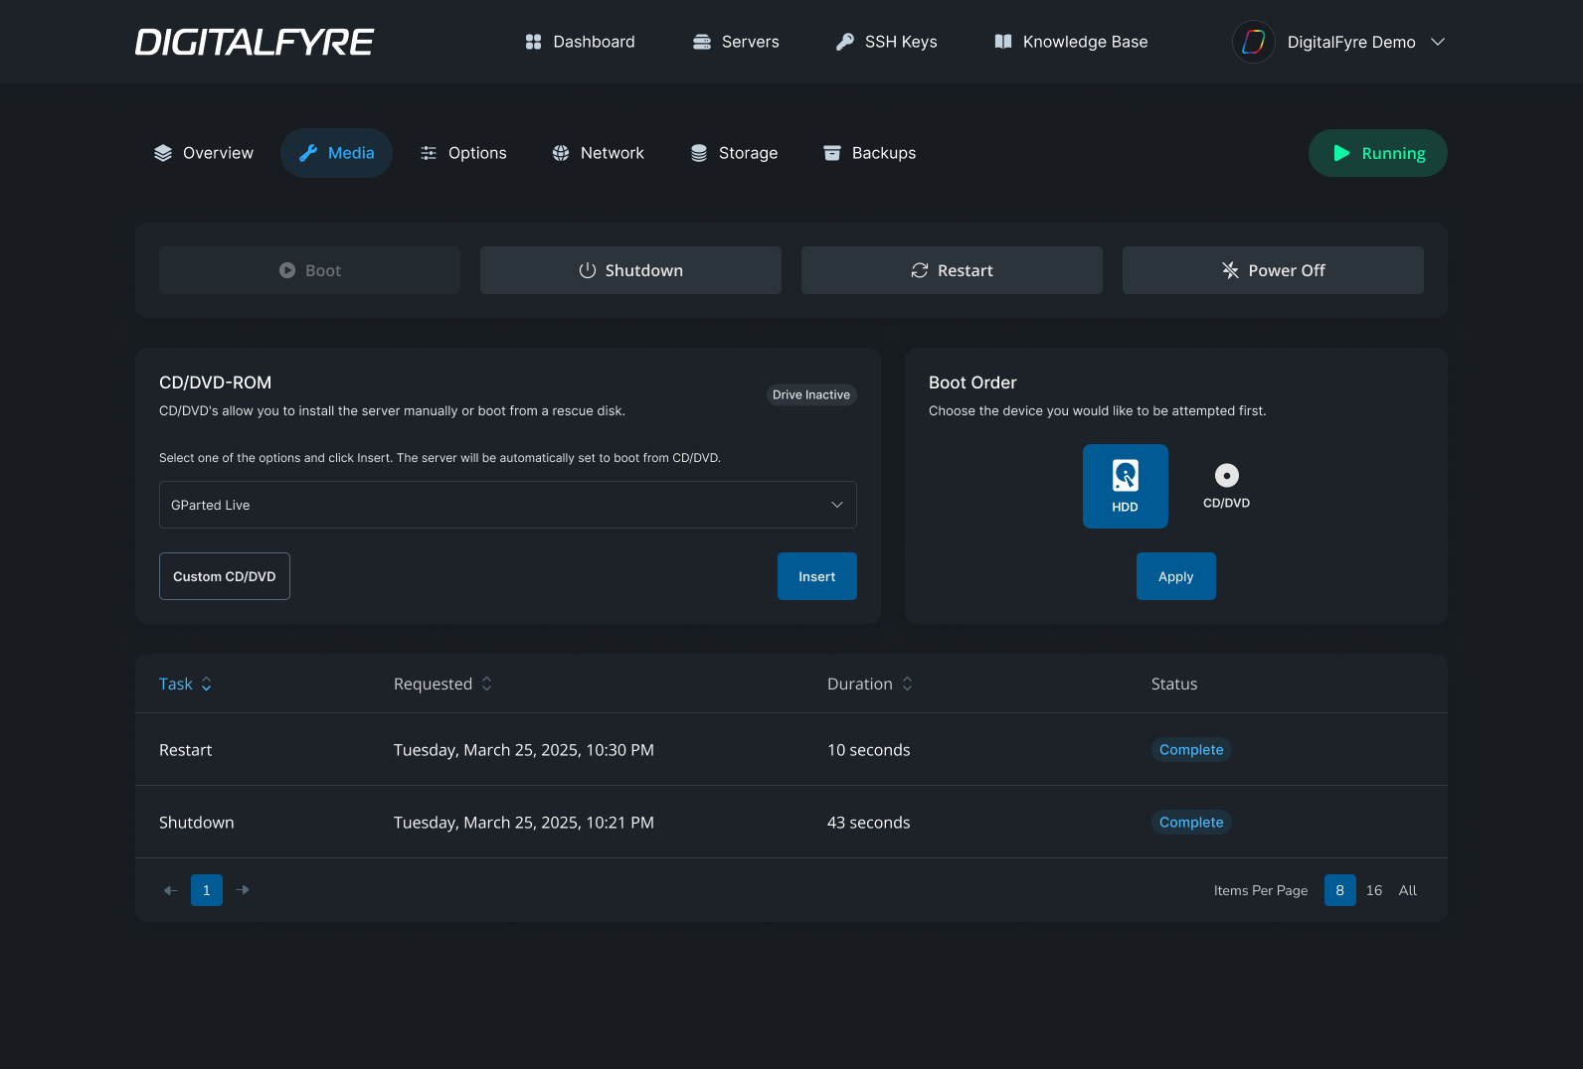Select the Media tab
The width and height of the screenshot is (1583, 1069).
point(337,153)
